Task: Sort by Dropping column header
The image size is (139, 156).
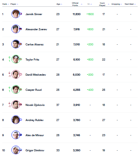Action: tap(116, 4)
